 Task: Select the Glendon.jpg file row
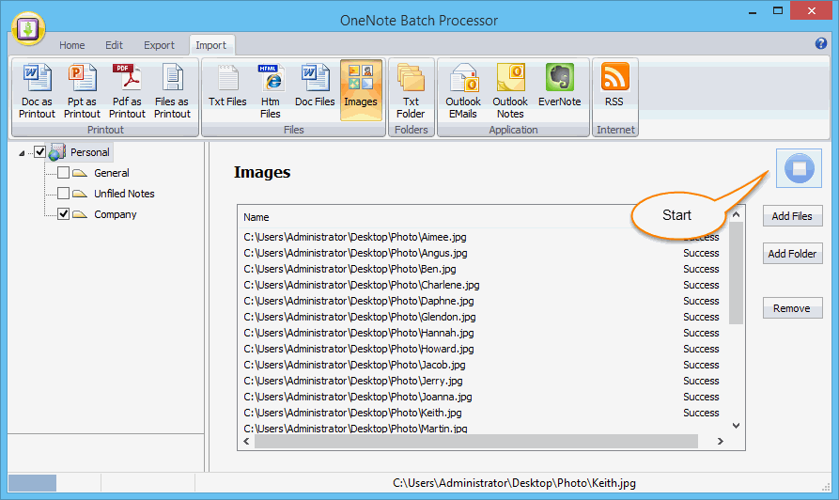coord(484,317)
